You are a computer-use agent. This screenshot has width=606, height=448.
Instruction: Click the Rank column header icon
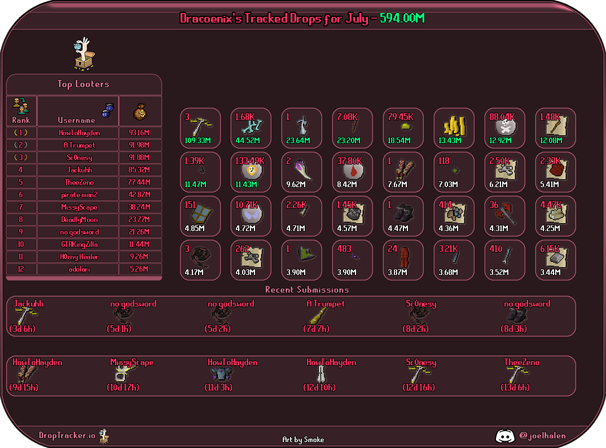tap(21, 106)
